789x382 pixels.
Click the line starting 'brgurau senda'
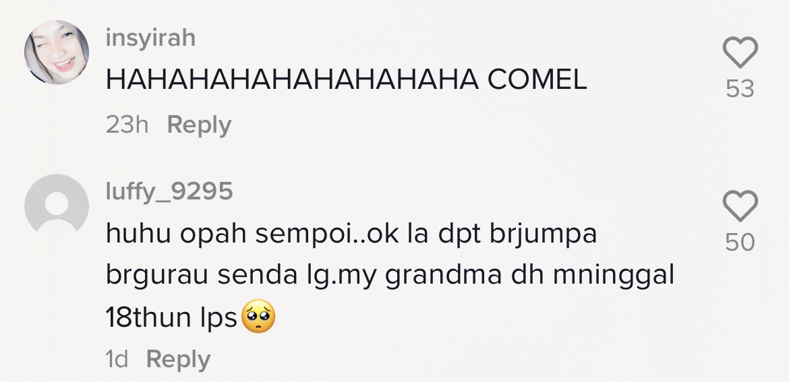click(390, 276)
